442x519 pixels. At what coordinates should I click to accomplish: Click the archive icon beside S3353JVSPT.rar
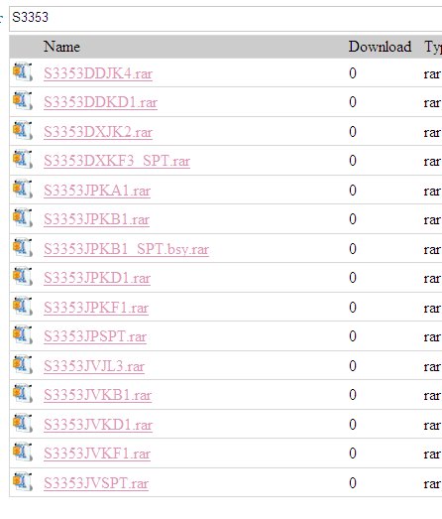pos(23,481)
